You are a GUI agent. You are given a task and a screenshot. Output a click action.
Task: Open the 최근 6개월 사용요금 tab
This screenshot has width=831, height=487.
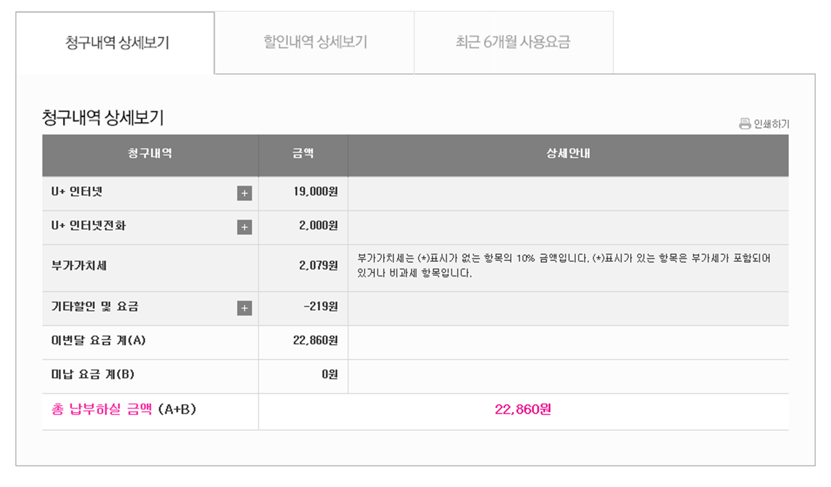(x=513, y=42)
